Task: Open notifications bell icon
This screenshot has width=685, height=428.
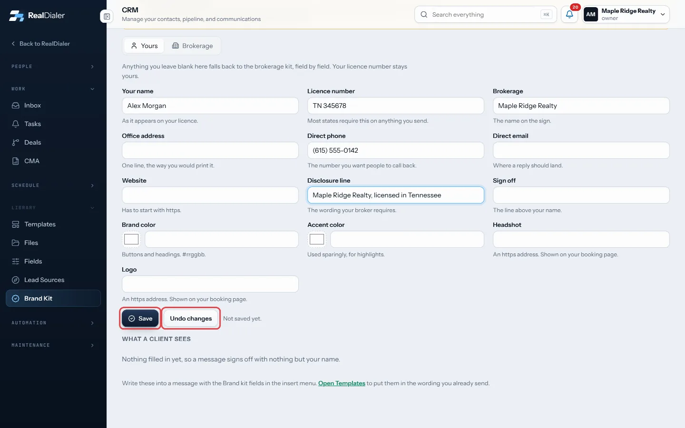Action: click(x=569, y=14)
